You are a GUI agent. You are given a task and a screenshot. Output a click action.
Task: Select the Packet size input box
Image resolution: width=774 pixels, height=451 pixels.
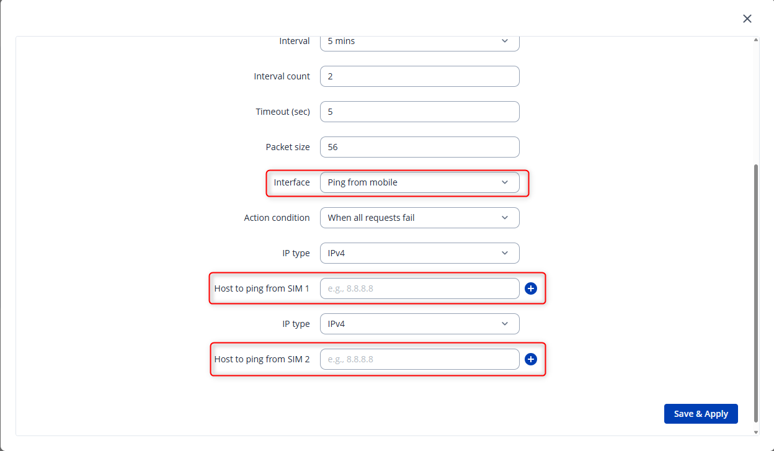[419, 147]
